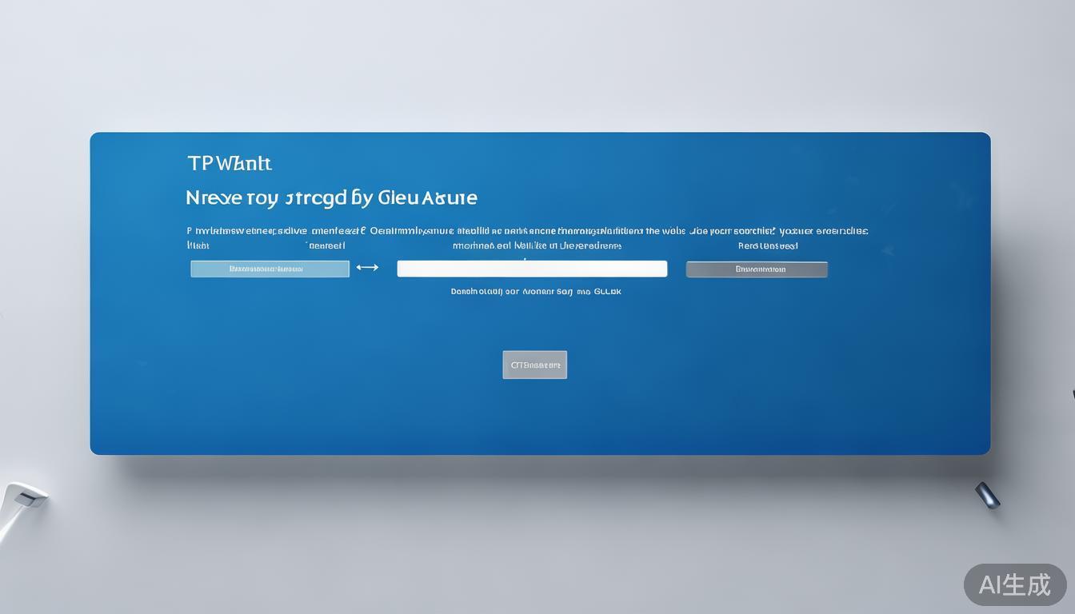This screenshot has width=1075, height=614.
Task: Click the short label at far left above the light blue button
Action: click(x=198, y=246)
